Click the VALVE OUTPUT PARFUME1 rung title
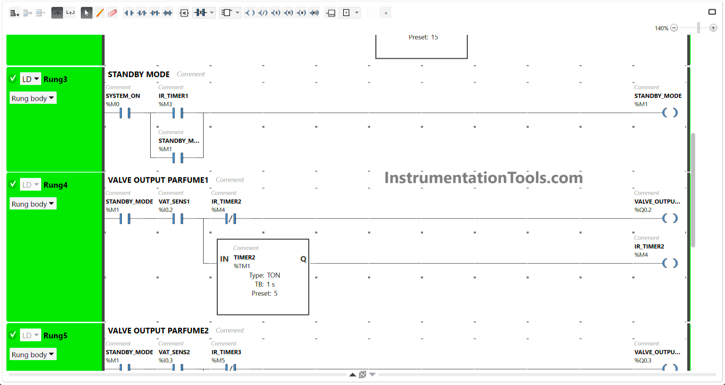This screenshot has height=385, width=725. [x=158, y=180]
